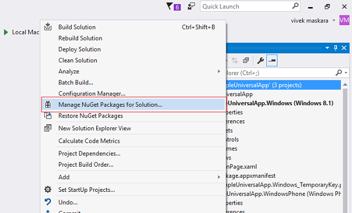Toggle the Solution Explorer auto-hide pin
This screenshot has height=213, width=352.
[x=336, y=48]
